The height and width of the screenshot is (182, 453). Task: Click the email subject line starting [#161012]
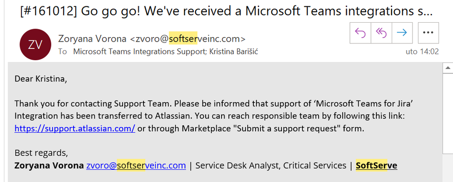point(226,11)
